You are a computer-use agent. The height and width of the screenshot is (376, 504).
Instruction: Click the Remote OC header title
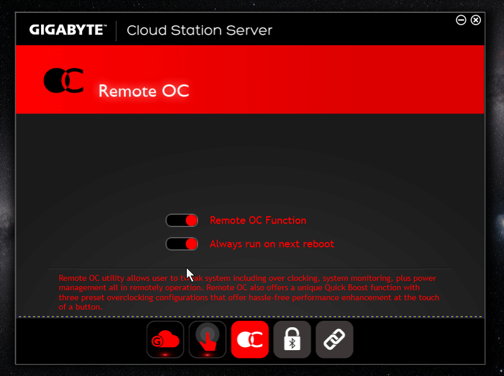pos(144,90)
